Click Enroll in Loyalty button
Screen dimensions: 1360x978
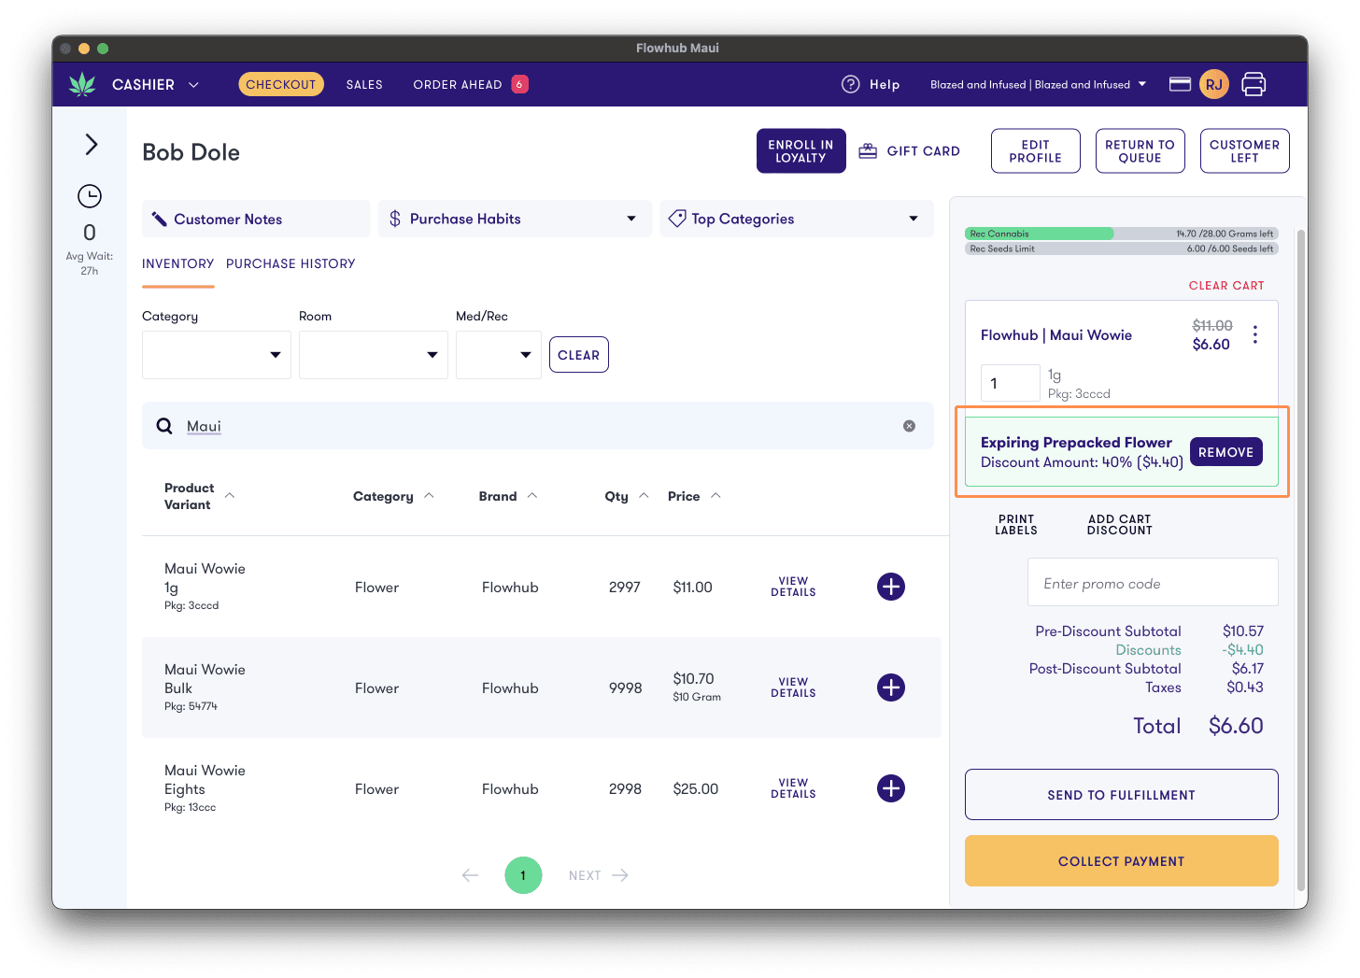tap(801, 150)
